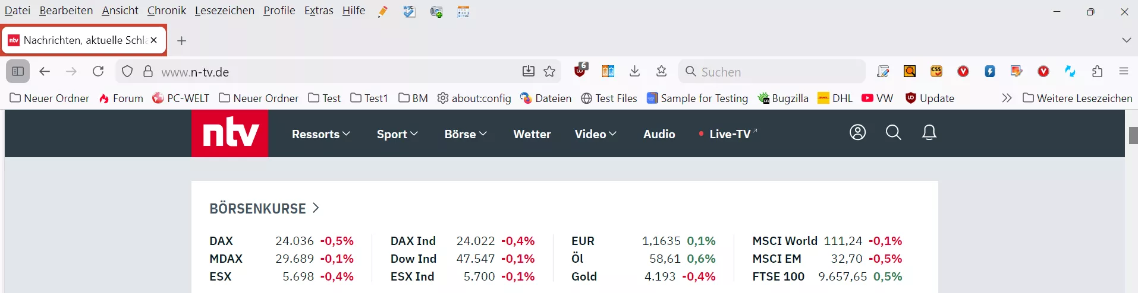
Task: Click the tracking protection shield icon
Action: click(x=127, y=72)
